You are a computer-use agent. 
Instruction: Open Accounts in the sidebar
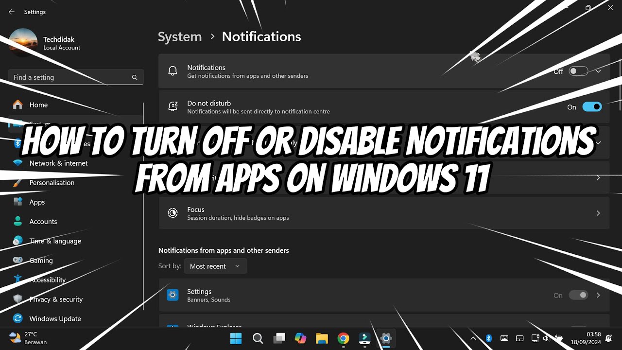coord(43,222)
